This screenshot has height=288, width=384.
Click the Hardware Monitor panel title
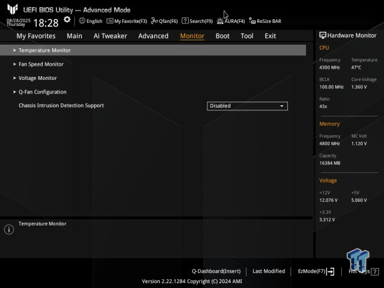352,35
